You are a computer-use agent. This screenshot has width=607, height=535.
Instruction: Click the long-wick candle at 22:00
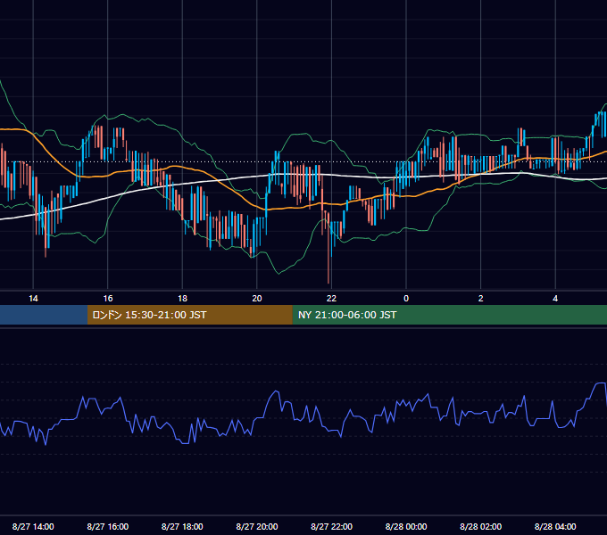(328, 247)
